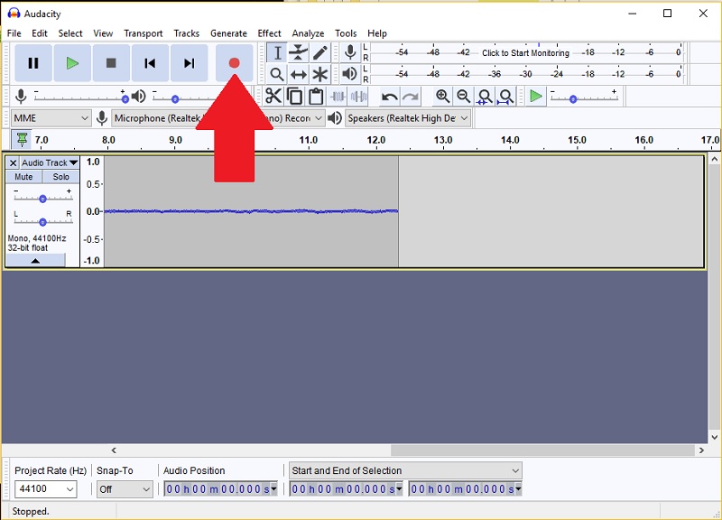Solo the Audio Track
This screenshot has height=520, width=722.
[x=60, y=177]
